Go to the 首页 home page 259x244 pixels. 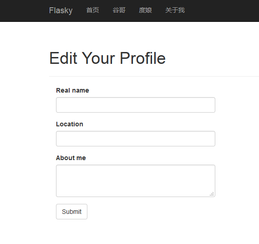pyautogui.click(x=93, y=10)
